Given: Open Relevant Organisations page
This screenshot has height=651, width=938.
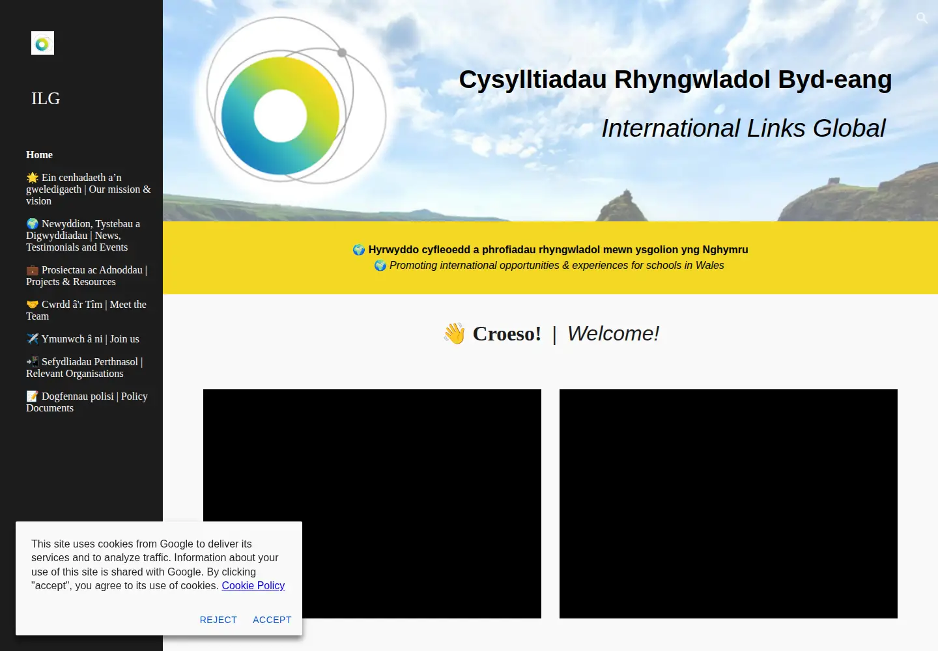Looking at the screenshot, I should point(85,368).
